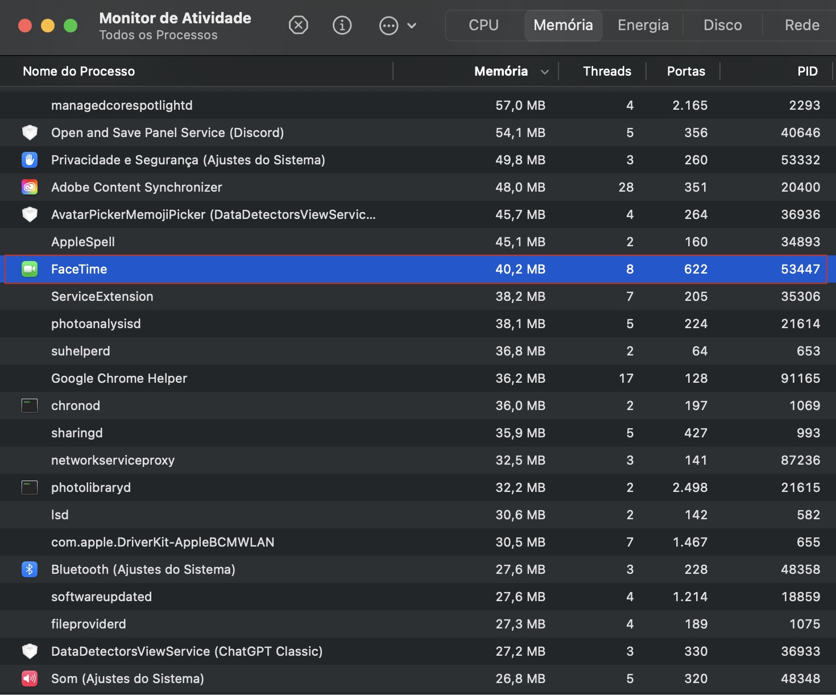Select the ServiceExtension process
The image size is (836, 695).
pyautogui.click(x=102, y=296)
